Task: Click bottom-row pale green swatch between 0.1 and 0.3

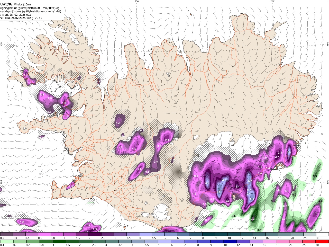Action: pos(7,241)
